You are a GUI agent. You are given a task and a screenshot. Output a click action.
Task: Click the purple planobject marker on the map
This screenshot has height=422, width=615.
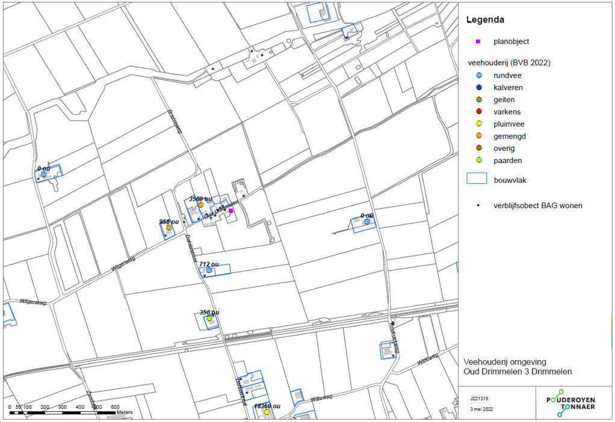230,211
